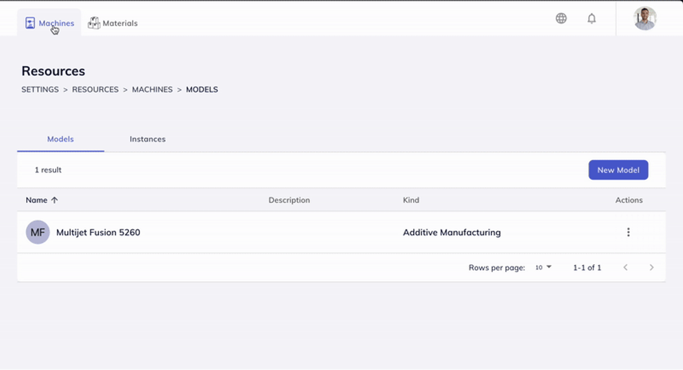Go to MACHINES breadcrumb

[152, 89]
